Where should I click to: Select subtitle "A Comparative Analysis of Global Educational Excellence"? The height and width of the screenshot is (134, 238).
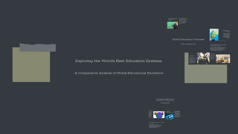(x=119, y=73)
